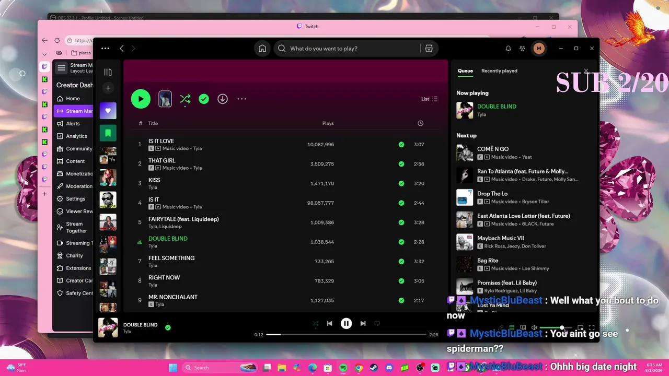Expand the Settings section in Twitch sidebar
669x376 pixels.
(x=75, y=199)
